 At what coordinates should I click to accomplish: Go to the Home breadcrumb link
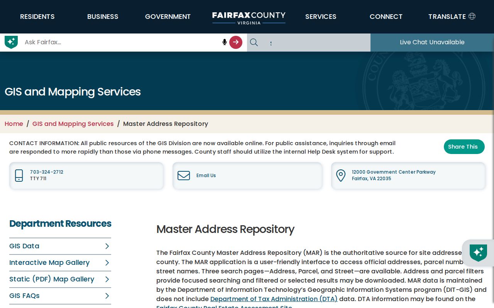pyautogui.click(x=14, y=124)
